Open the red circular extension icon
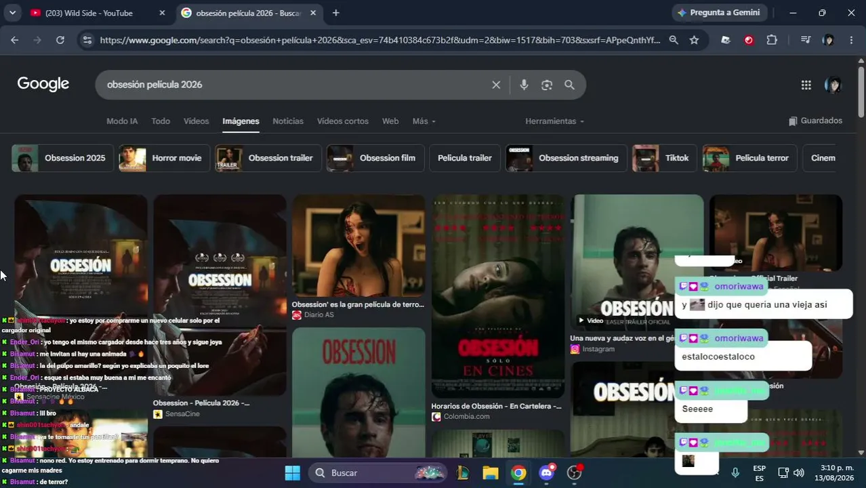This screenshot has width=866, height=488. point(749,40)
